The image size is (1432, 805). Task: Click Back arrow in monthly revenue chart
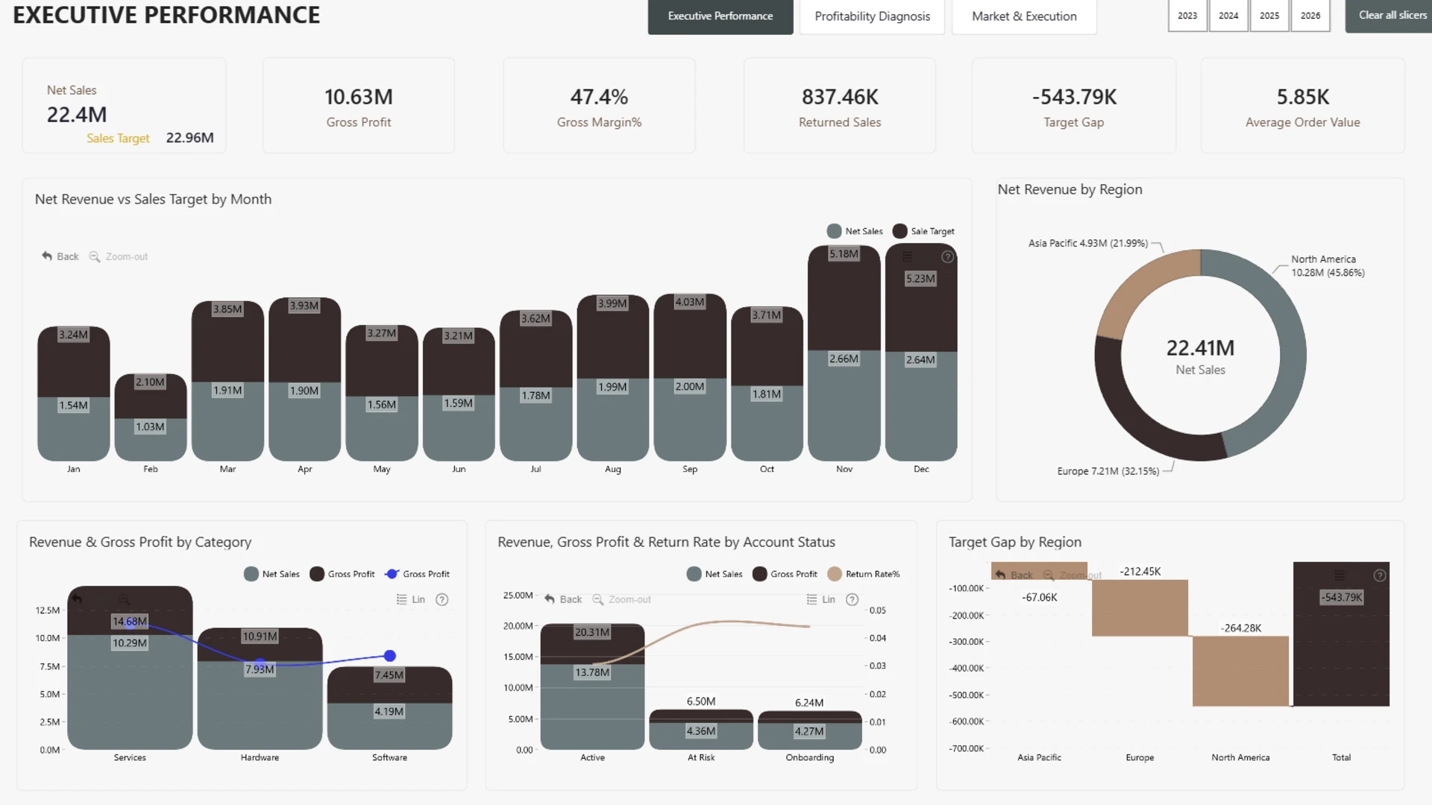click(x=47, y=256)
